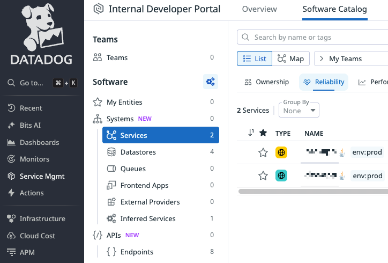Click first row Java language icon
Viewport: 388px width, 263px height.
click(x=342, y=152)
